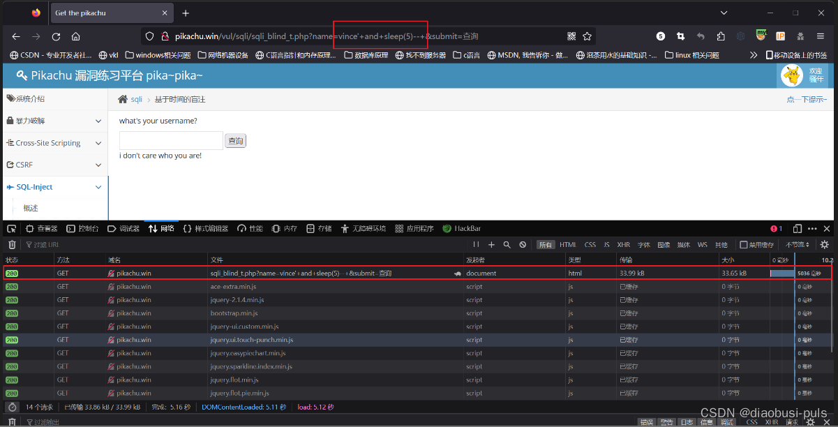Go to Pikachu home icon in breadcrumb
The height and width of the screenshot is (427, 838).
tap(123, 100)
